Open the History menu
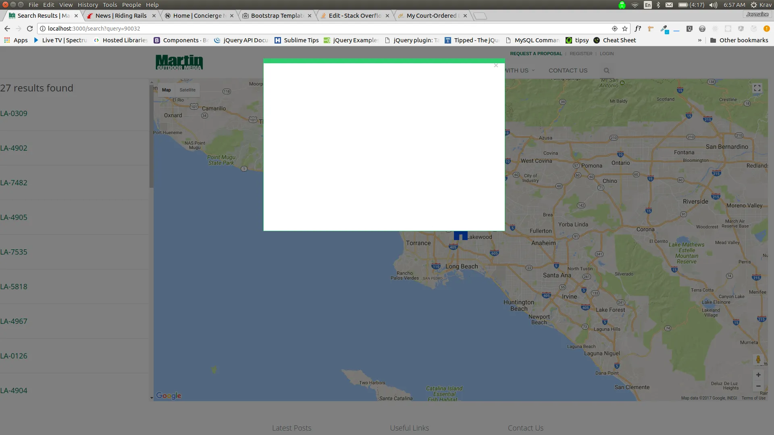This screenshot has width=774, height=435. pos(87,5)
